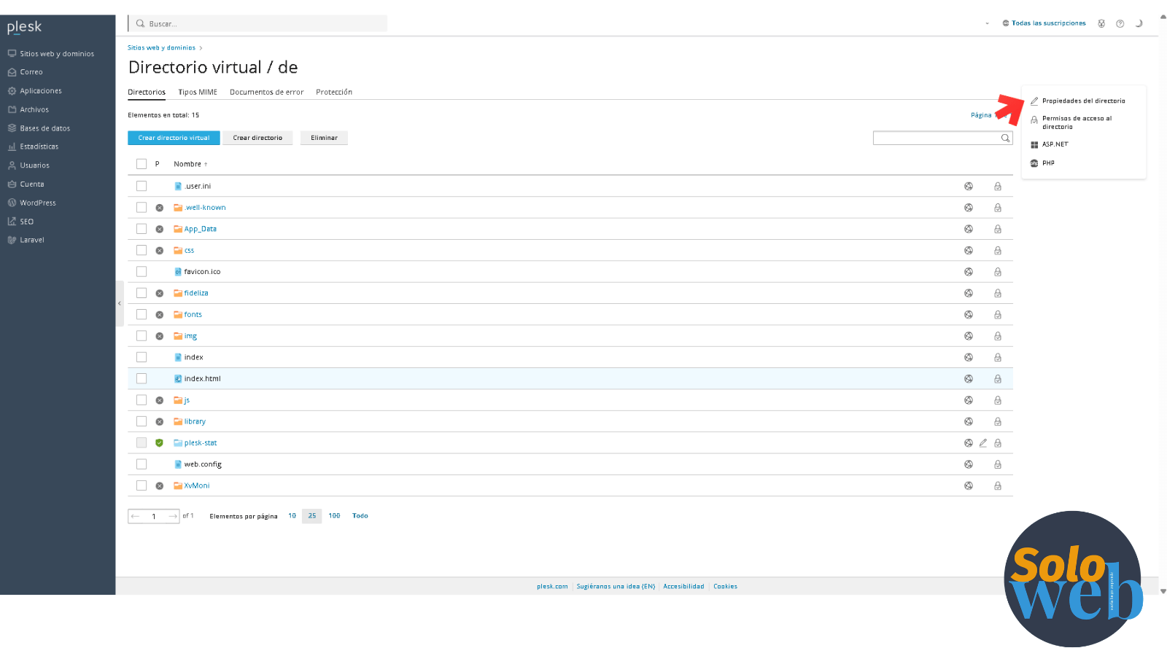Click the globe icon in favicon.ico row
The width and height of the screenshot is (1167, 656).
coord(969,272)
